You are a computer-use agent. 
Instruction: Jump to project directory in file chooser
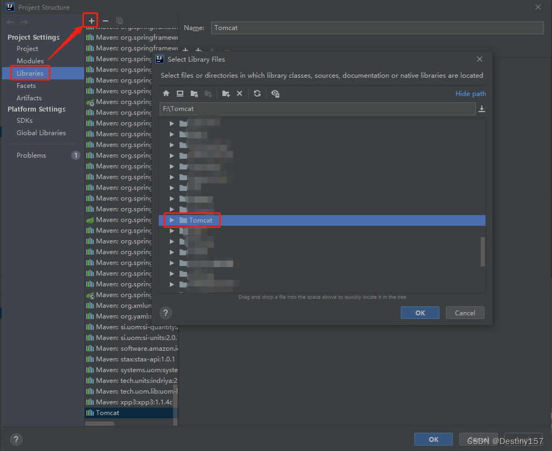[194, 93]
